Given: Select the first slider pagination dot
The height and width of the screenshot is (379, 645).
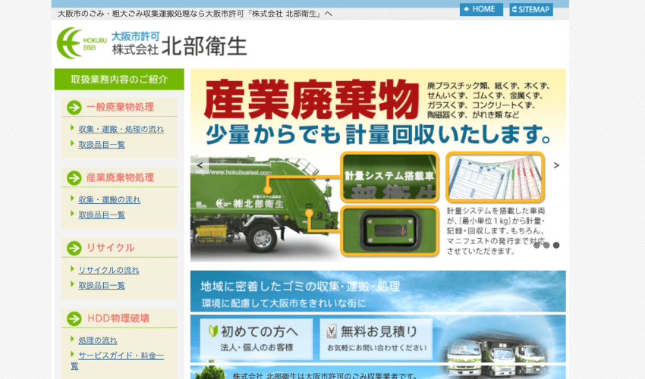Looking at the screenshot, I should coord(536,246).
